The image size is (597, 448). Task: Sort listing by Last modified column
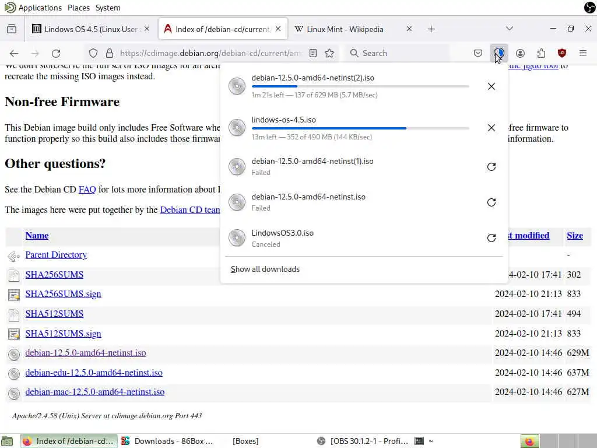click(528, 236)
